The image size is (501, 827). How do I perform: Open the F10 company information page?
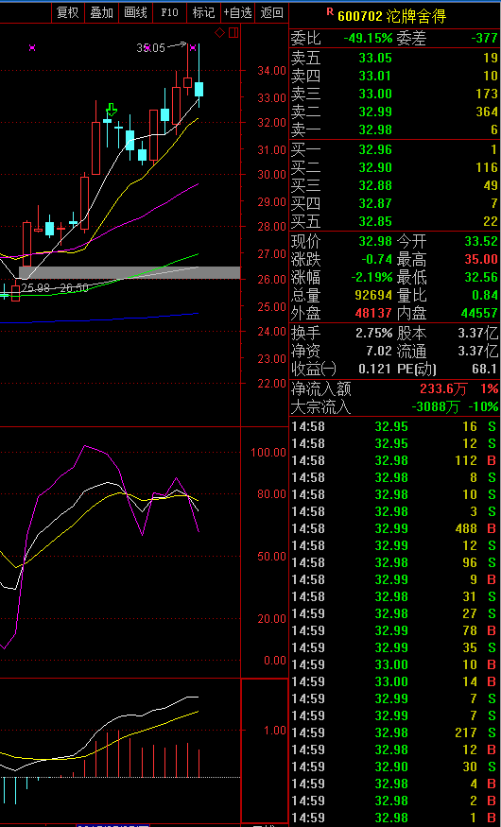(x=169, y=12)
